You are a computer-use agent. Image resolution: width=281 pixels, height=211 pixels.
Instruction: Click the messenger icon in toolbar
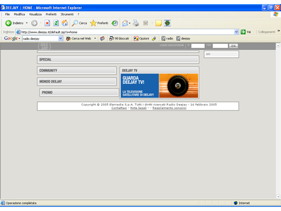167,23
